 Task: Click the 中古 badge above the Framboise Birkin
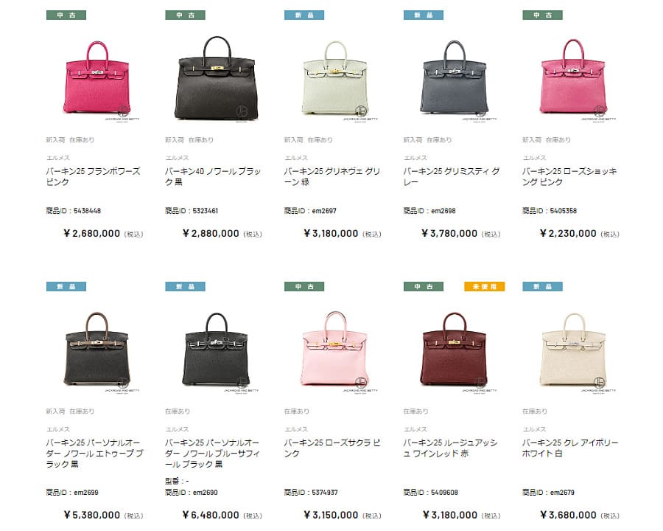pos(66,15)
